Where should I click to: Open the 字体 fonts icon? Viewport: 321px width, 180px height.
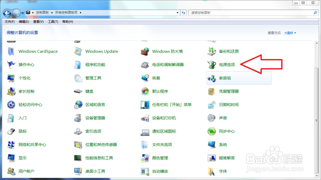click(x=212, y=171)
